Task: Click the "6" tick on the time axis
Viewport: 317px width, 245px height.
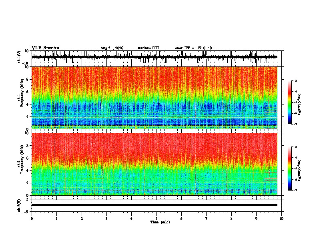Action: [x=182, y=219]
